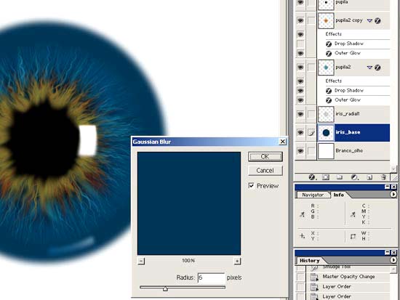Screen dimensions: 400x300
Task: Open the layer style menu in Layers panel
Action: (312, 177)
